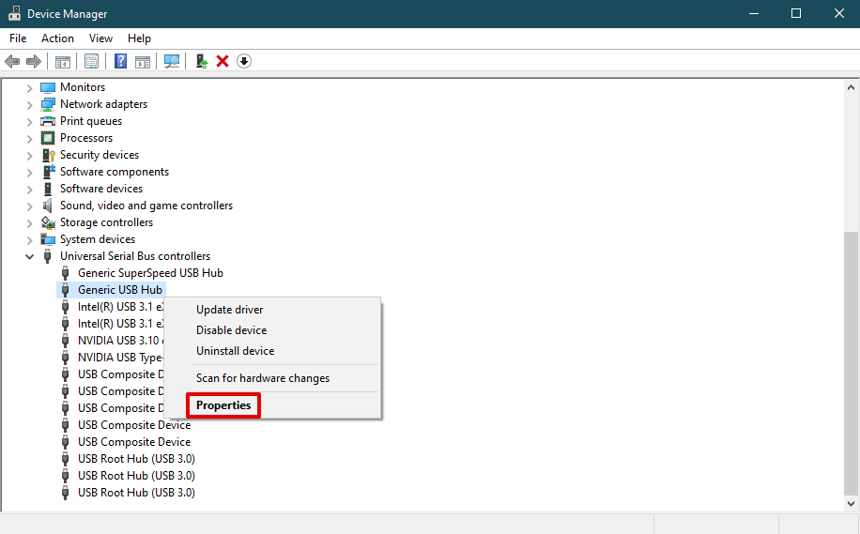Click red X Uninstall device icon
Image resolution: width=860 pixels, height=534 pixels.
[223, 61]
